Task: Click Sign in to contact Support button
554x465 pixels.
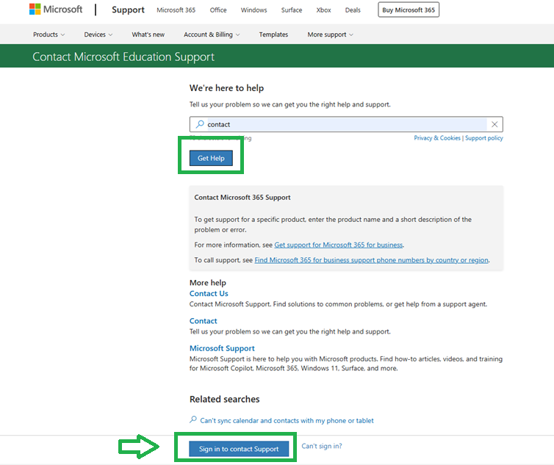Action: (239, 449)
